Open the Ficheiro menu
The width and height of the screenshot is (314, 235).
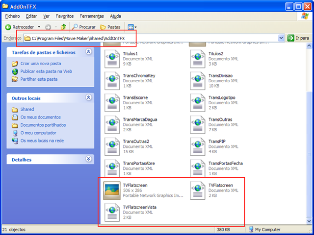click(12, 16)
